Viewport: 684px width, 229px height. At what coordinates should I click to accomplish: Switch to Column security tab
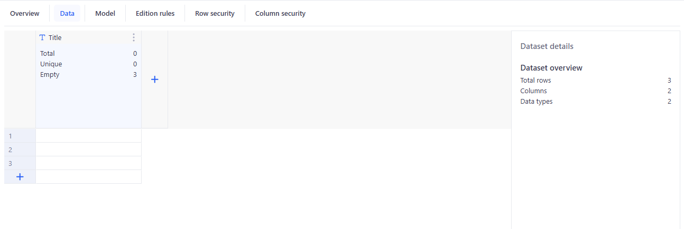280,14
